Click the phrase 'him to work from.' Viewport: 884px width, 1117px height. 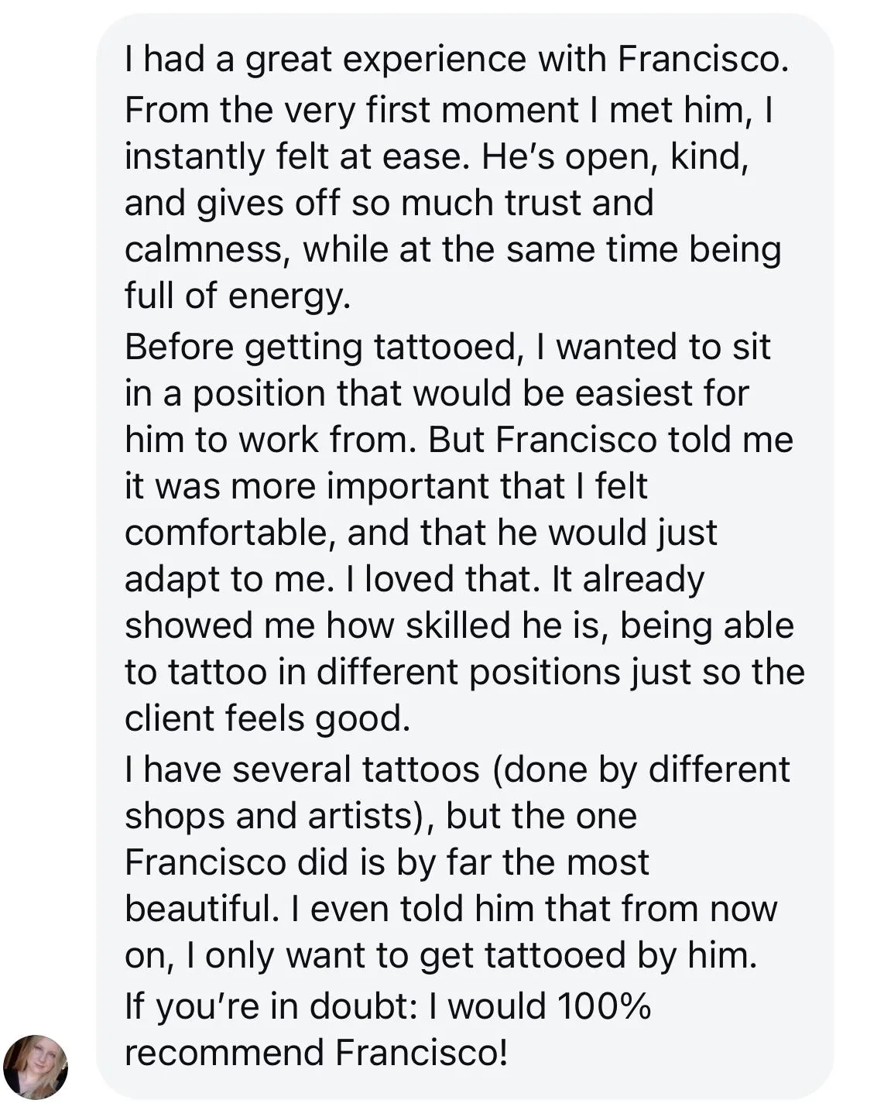272,440
